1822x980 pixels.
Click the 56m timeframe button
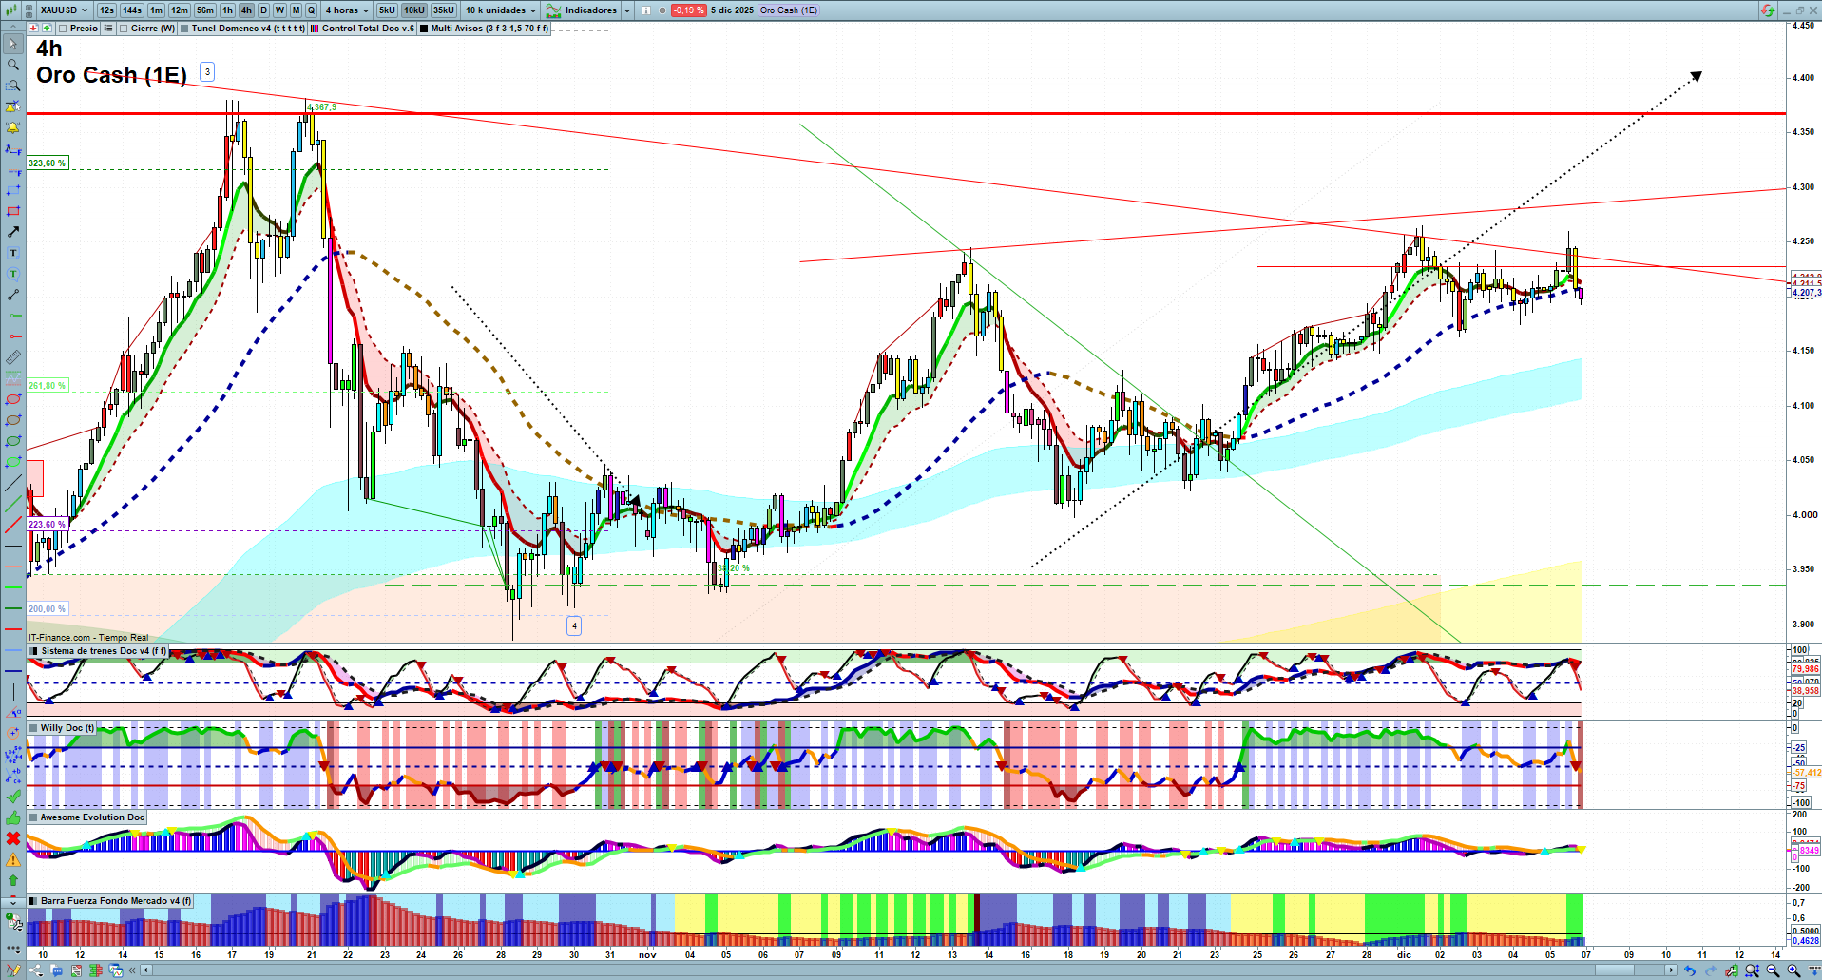click(x=205, y=10)
